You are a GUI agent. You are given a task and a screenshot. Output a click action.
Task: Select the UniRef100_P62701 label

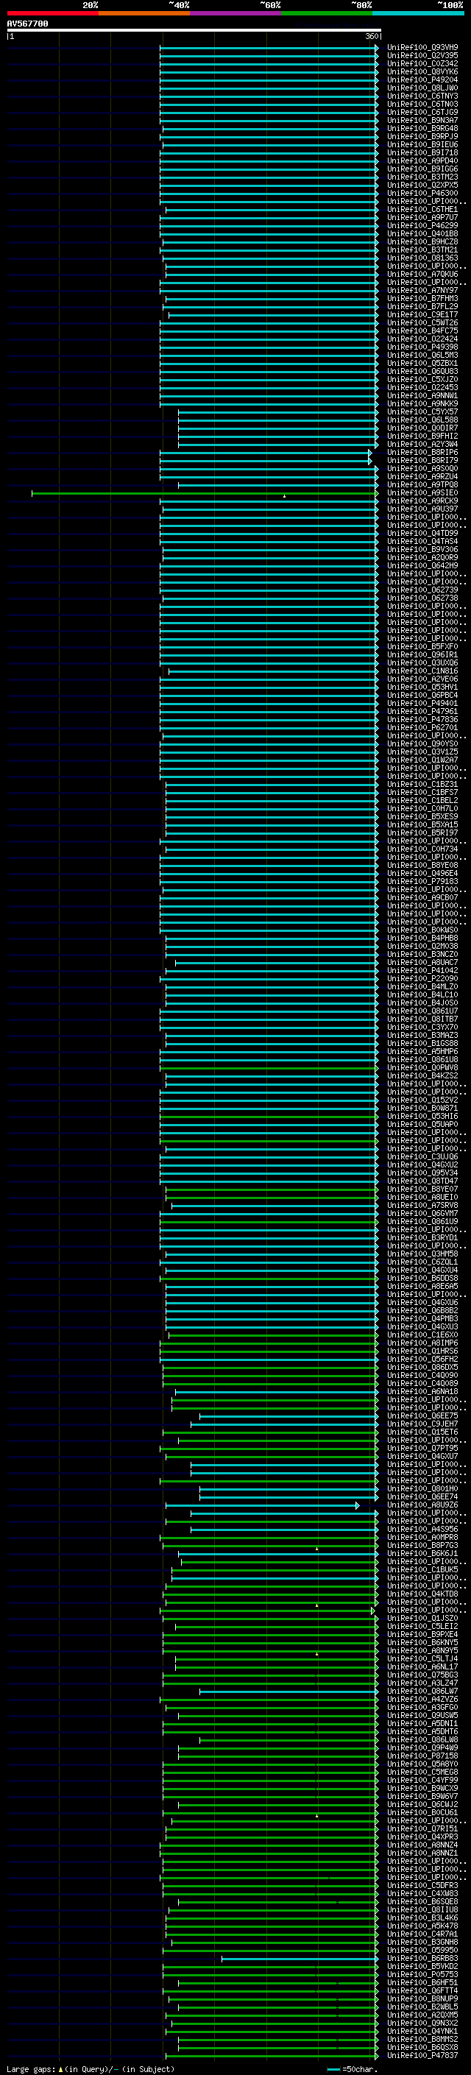tap(422, 727)
